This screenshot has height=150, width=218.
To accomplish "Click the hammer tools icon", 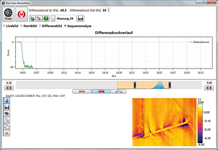I will 7,120.
